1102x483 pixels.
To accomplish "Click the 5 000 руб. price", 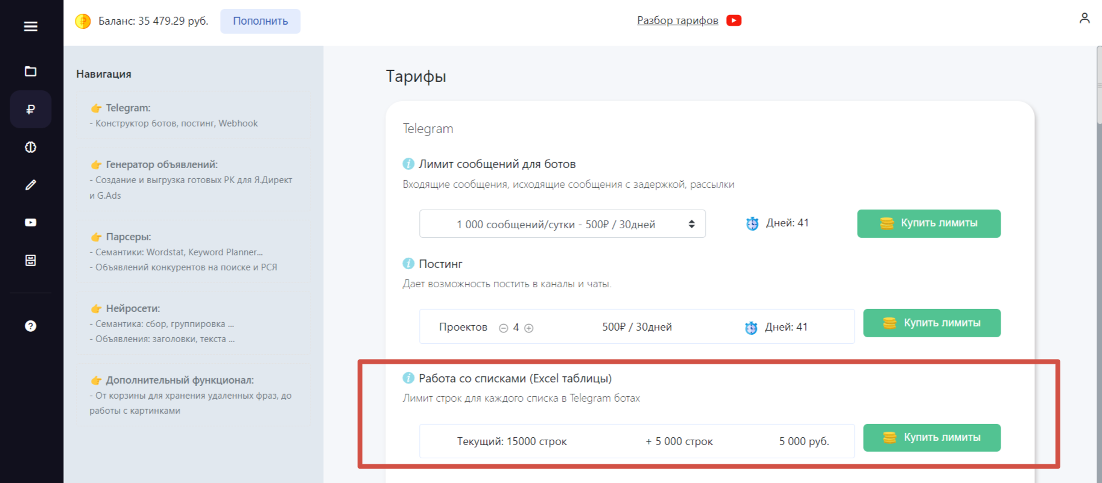I will click(x=804, y=441).
